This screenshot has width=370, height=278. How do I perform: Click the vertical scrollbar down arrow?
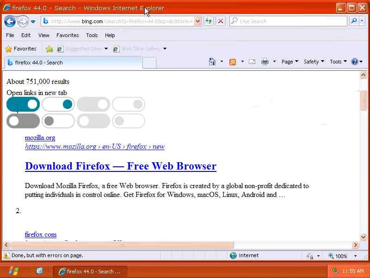pyautogui.click(x=363, y=237)
